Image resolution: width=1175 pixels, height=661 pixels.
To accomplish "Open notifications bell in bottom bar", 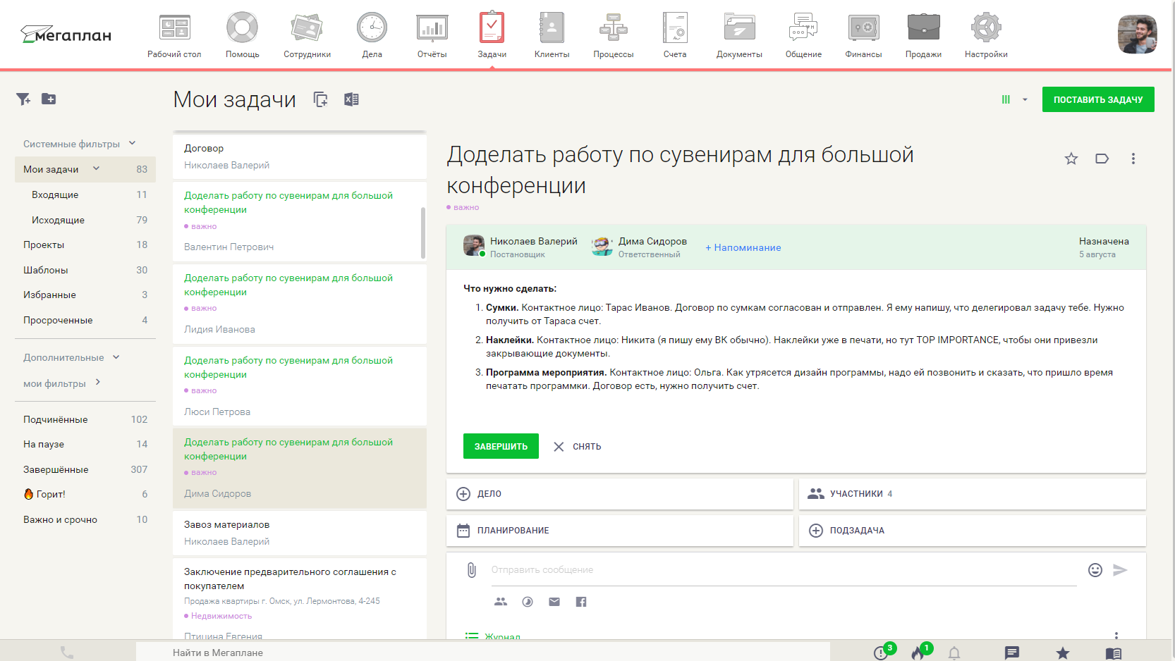I will click(x=954, y=653).
